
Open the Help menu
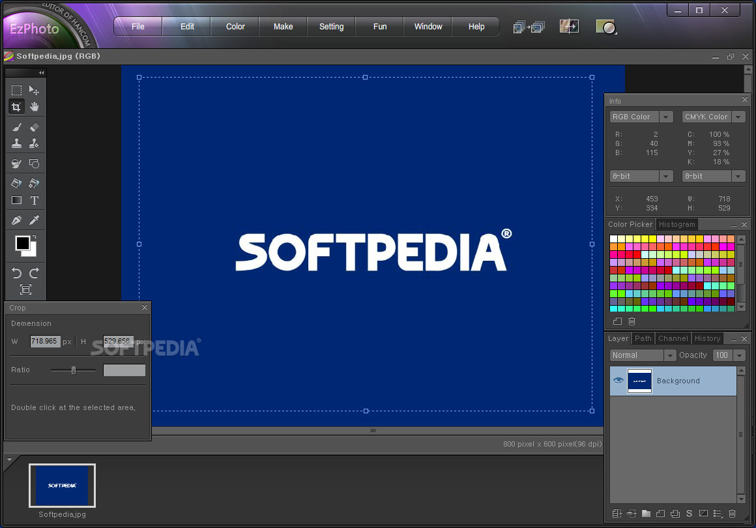[x=476, y=27]
